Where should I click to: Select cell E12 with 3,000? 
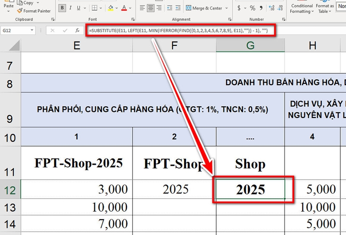(x=77, y=189)
